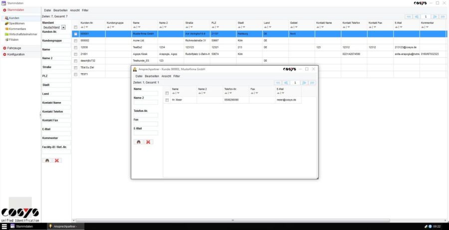Click the Stammdaten title bar app icon
This screenshot has height=230, width=449.
point(3,3)
